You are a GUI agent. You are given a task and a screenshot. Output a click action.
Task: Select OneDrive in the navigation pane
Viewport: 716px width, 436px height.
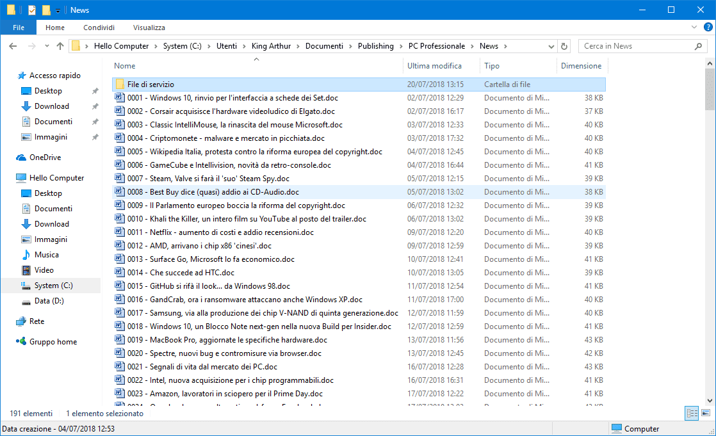tap(45, 157)
